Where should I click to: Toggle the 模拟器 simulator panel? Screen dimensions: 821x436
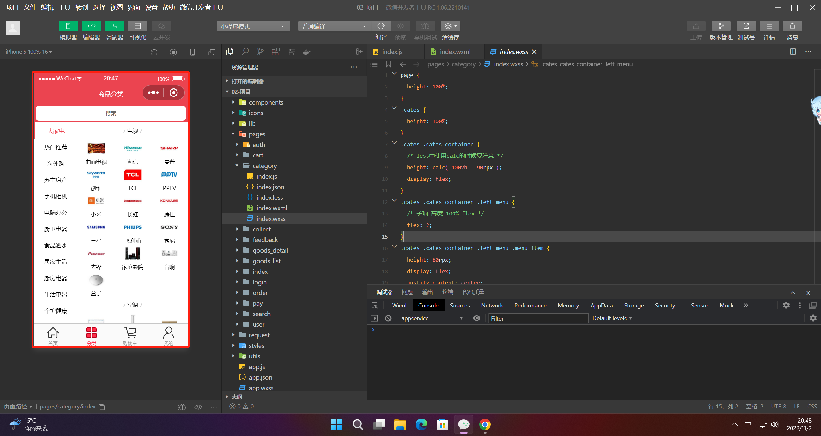68,26
